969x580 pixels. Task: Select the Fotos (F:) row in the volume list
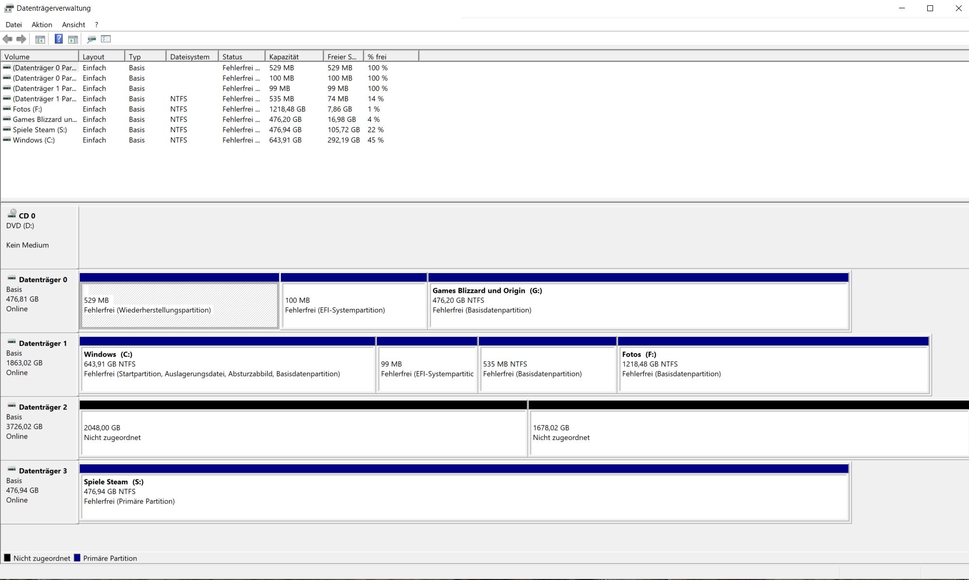(x=27, y=109)
